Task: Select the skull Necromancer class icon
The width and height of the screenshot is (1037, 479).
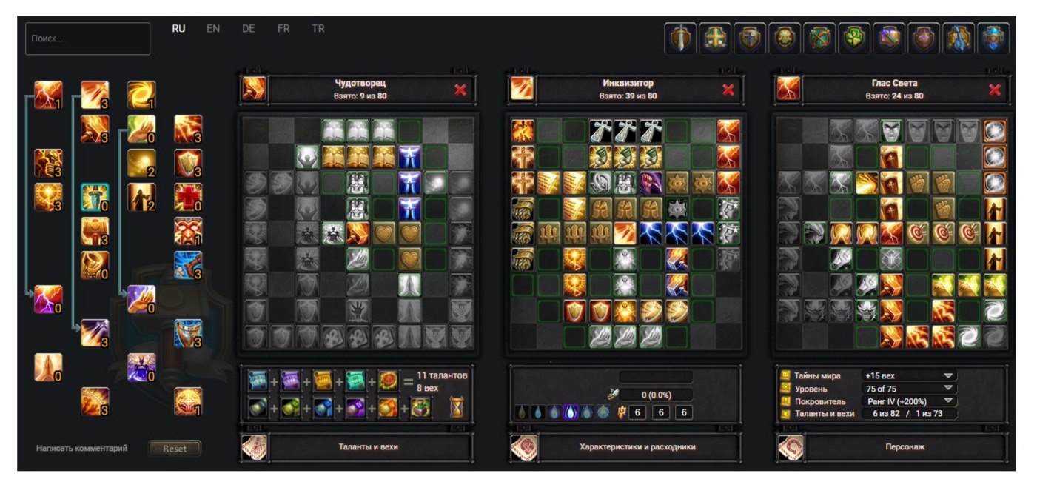Action: point(784,38)
